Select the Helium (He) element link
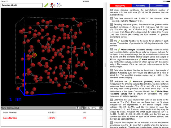Image resolution: width=171 pixels, height=128 pixels. coord(118,32)
